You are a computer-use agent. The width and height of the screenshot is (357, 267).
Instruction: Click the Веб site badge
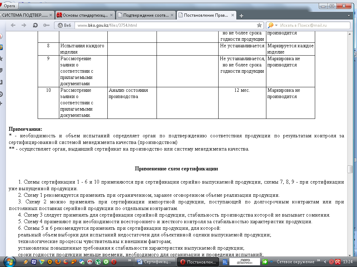click(x=64, y=25)
